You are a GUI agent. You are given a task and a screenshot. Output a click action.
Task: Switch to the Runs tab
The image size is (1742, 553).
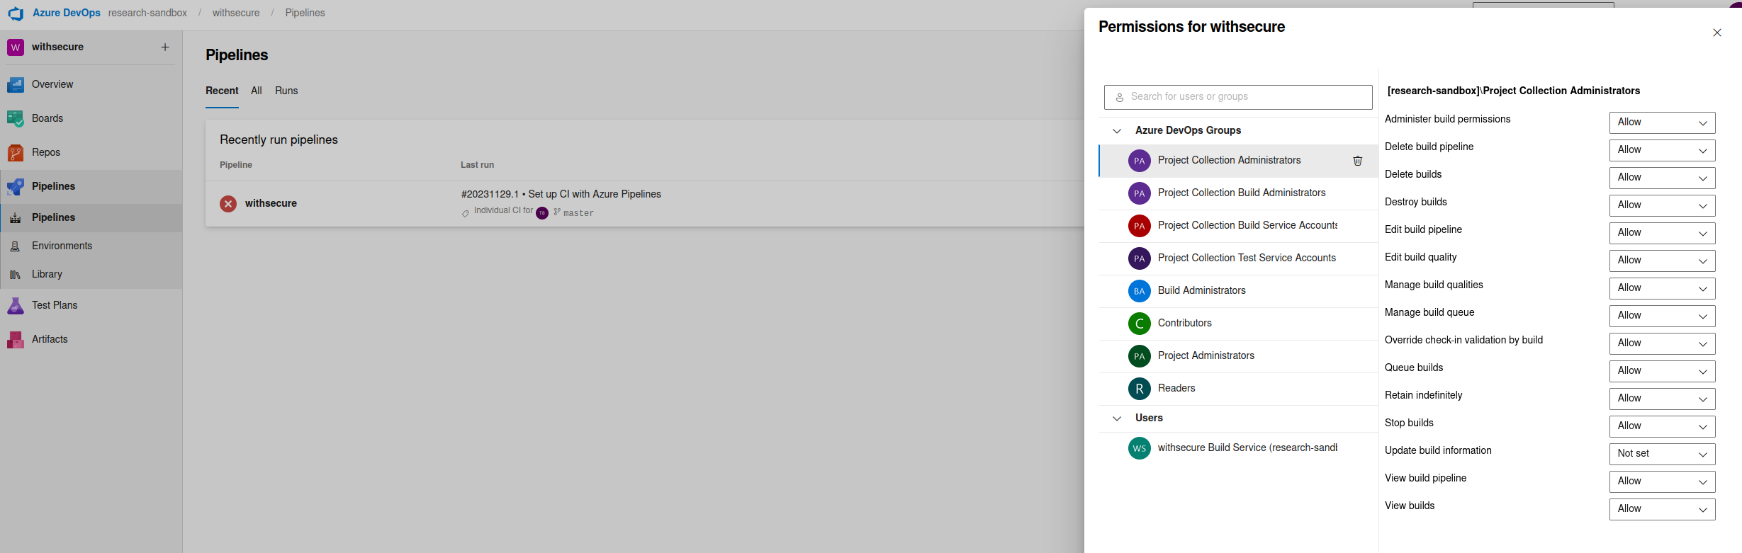(286, 91)
